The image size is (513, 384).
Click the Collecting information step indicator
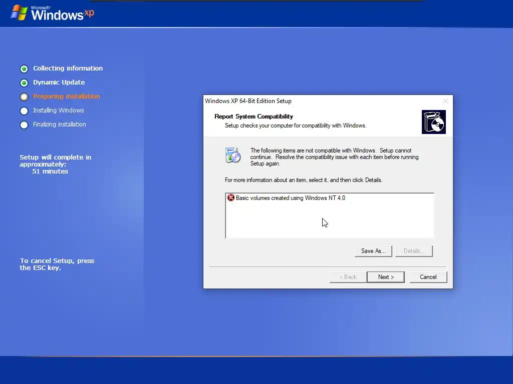coord(24,68)
